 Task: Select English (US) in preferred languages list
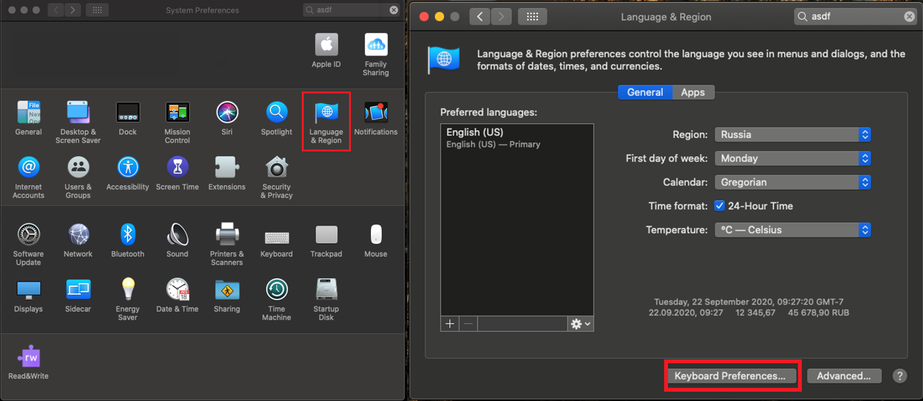tap(517, 137)
